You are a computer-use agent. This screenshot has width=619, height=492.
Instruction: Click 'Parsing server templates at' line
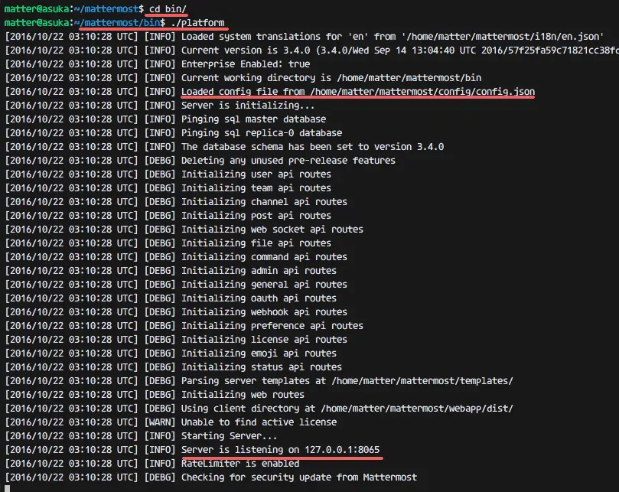pos(347,381)
